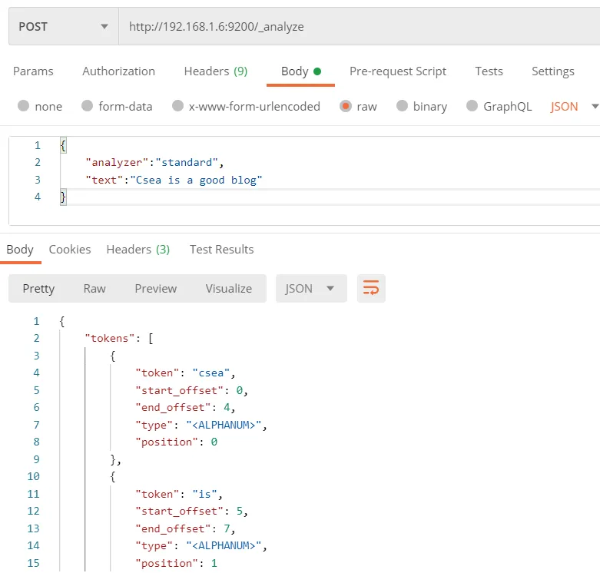Open the response format JSON dropdown
600x573 pixels.
coord(310,289)
